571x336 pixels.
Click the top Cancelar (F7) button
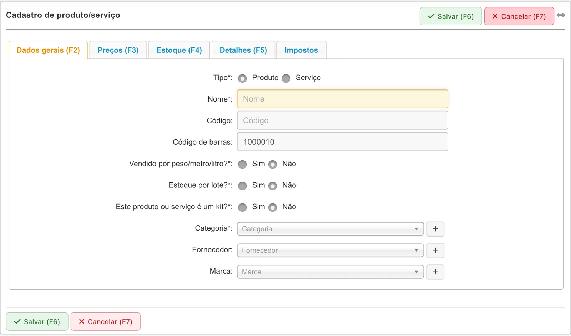click(519, 16)
